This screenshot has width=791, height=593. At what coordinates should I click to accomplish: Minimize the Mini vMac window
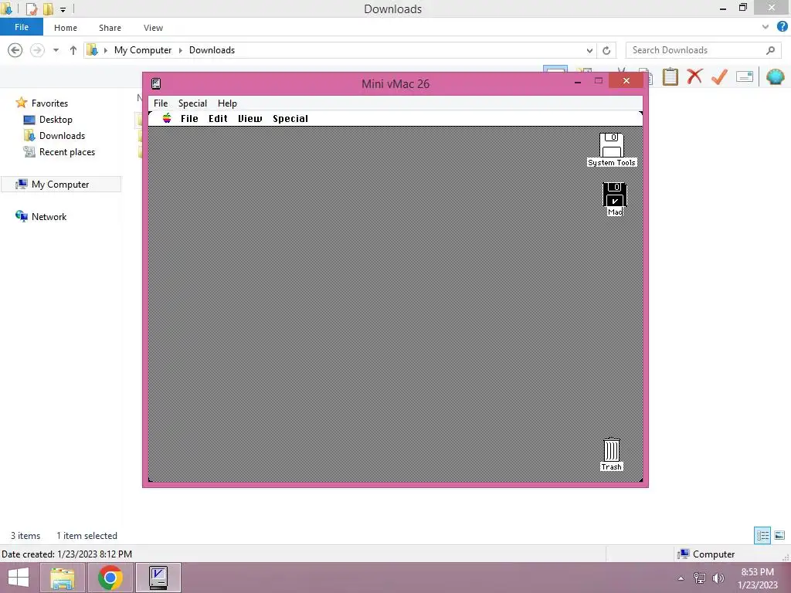(x=578, y=81)
